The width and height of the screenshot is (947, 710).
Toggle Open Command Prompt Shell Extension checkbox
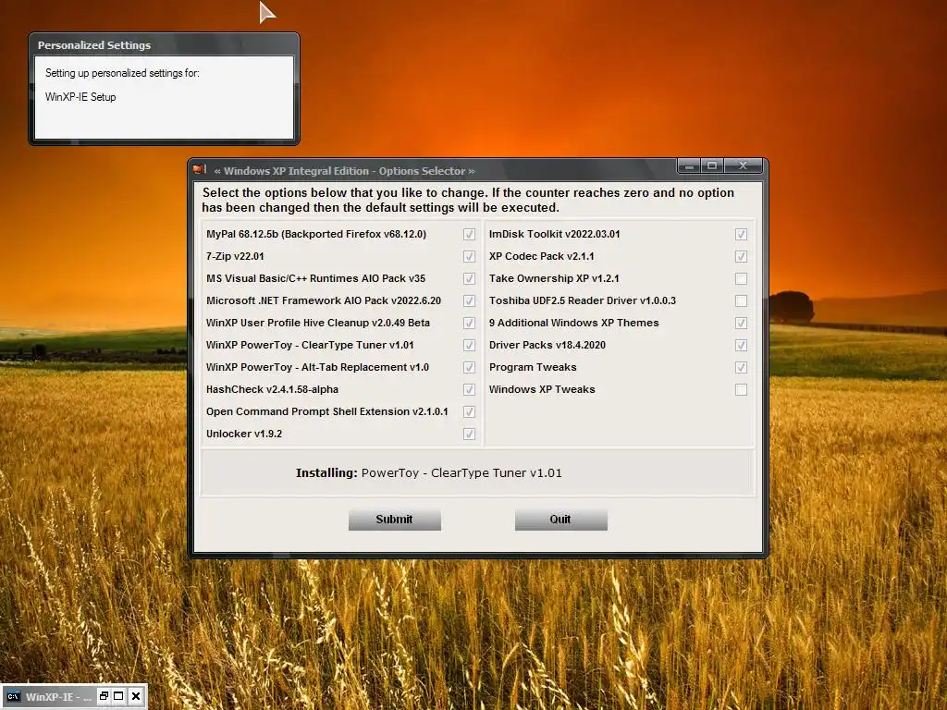469,411
